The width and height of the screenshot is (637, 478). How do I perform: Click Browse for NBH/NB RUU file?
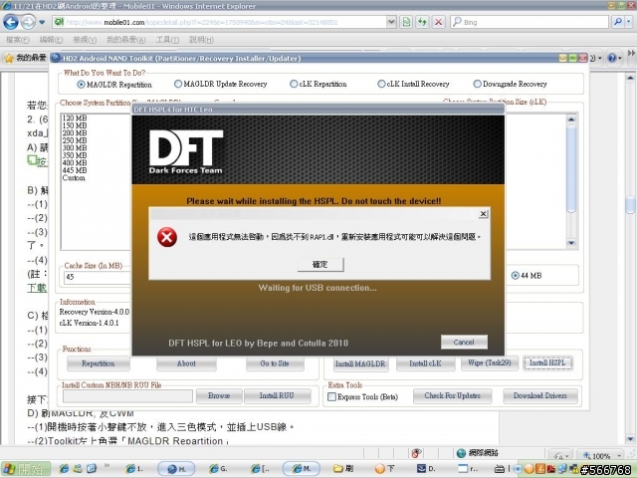click(219, 395)
